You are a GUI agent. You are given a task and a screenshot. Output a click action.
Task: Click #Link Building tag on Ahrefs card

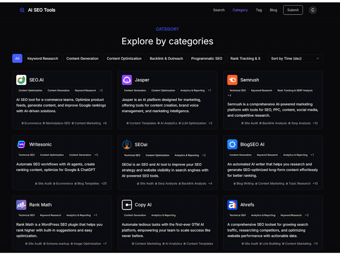(270, 244)
